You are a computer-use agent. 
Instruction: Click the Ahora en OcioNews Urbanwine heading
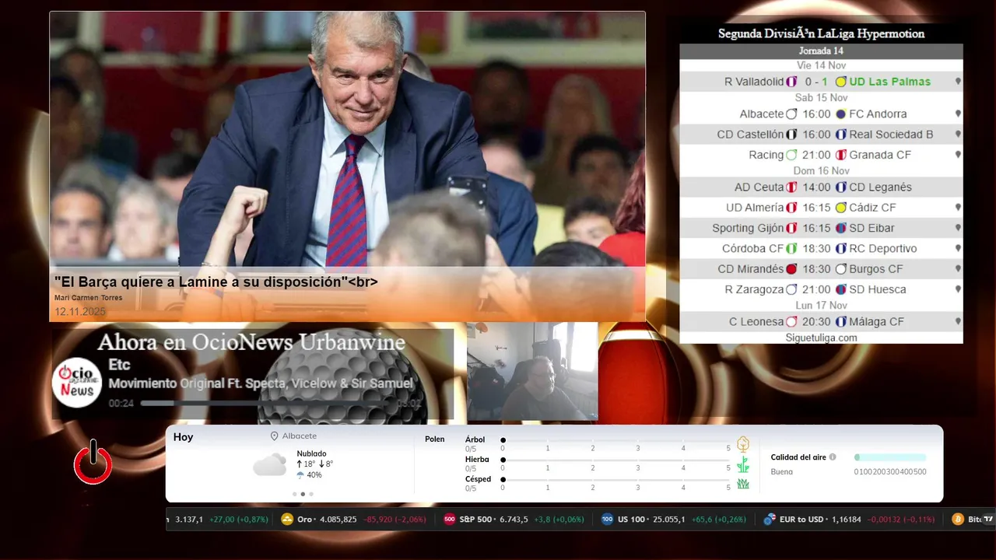coord(251,342)
